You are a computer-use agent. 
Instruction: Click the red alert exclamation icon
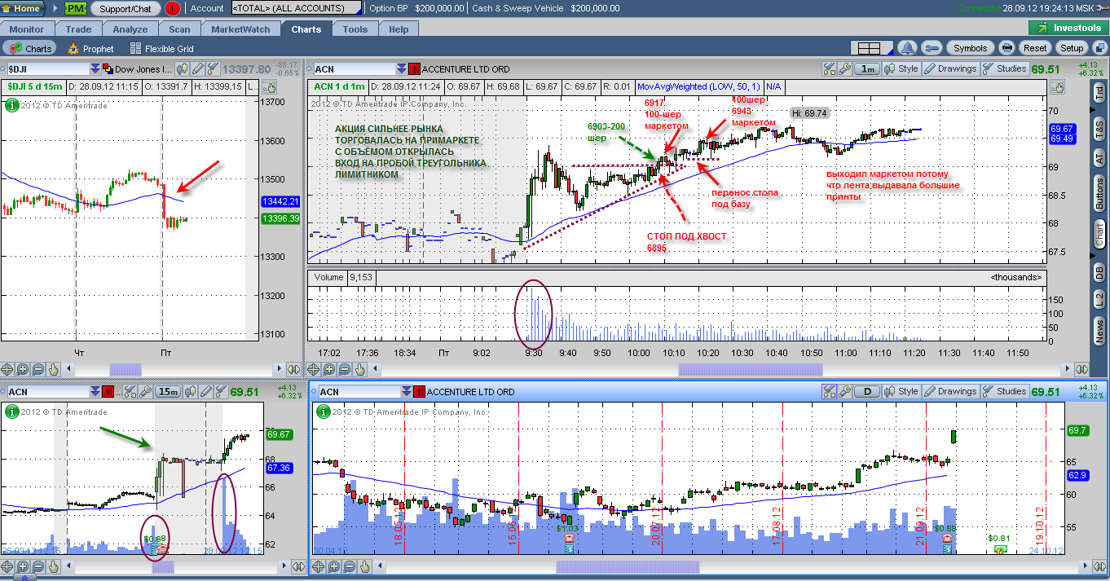pyautogui.click(x=173, y=8)
